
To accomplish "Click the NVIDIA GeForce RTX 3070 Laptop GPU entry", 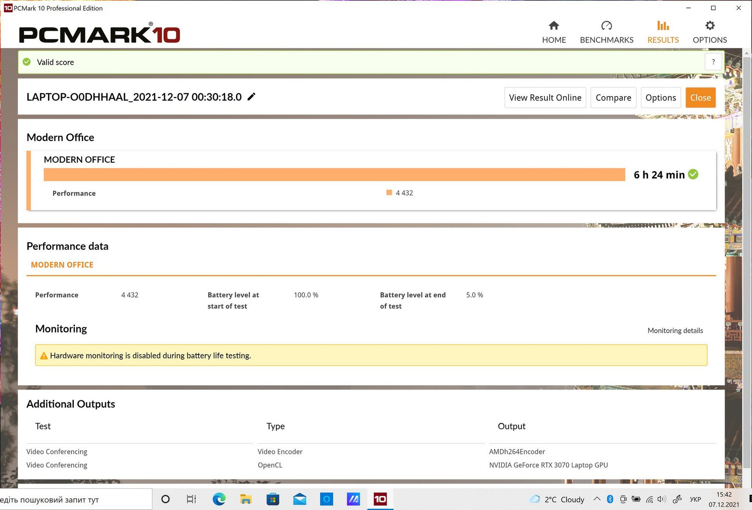I will coord(548,465).
